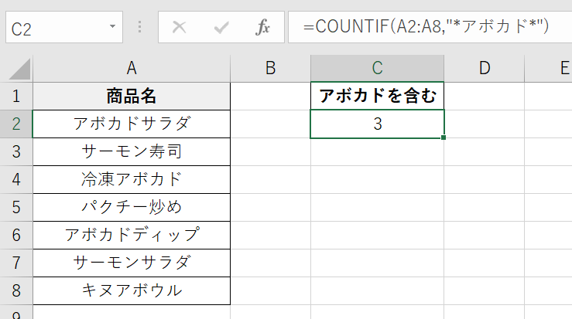572x319 pixels.
Task: Select column A header
Action: [132, 68]
